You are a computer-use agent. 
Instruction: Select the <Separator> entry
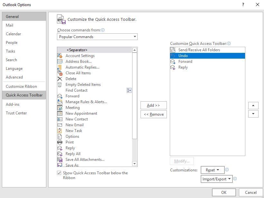click(95, 50)
